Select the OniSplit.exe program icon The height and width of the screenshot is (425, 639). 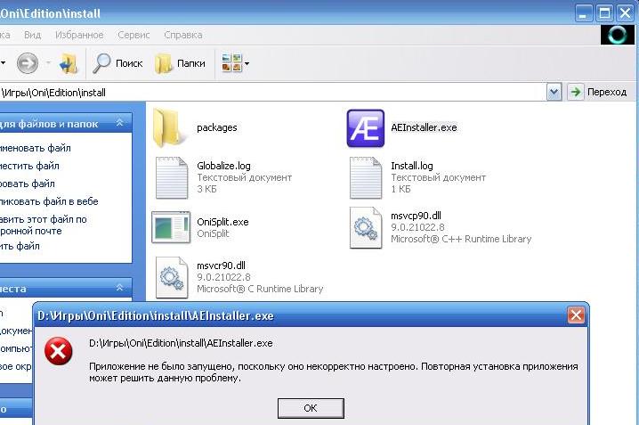coord(169,227)
